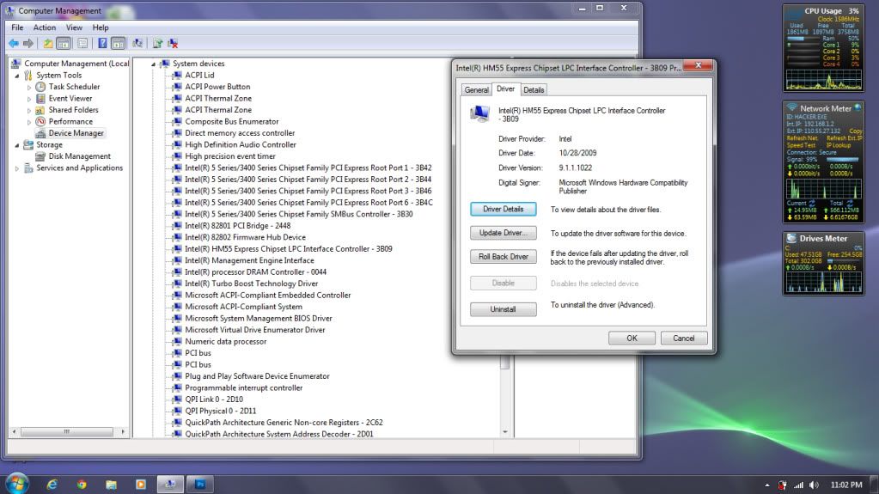Toggle Show/Hide Action Pane toolbar icon
Screen dimensions: 879x494
[x=119, y=43]
